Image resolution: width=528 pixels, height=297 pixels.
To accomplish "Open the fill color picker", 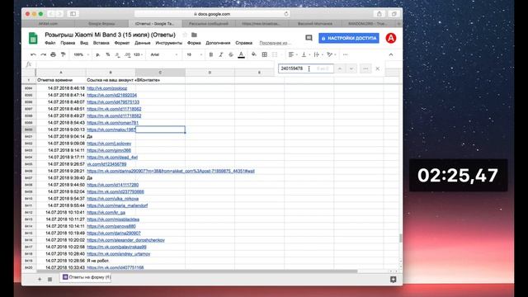I will coord(254,54).
